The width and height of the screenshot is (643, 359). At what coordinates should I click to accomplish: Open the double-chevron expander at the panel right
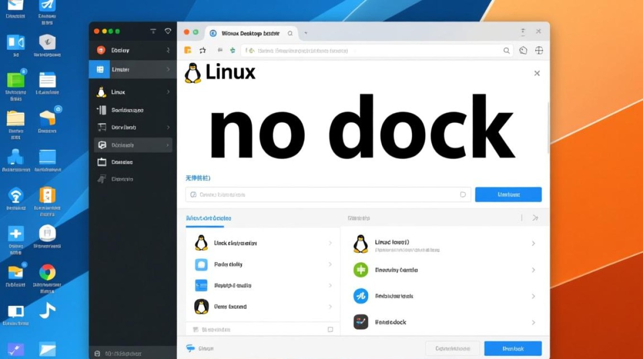[535, 218]
